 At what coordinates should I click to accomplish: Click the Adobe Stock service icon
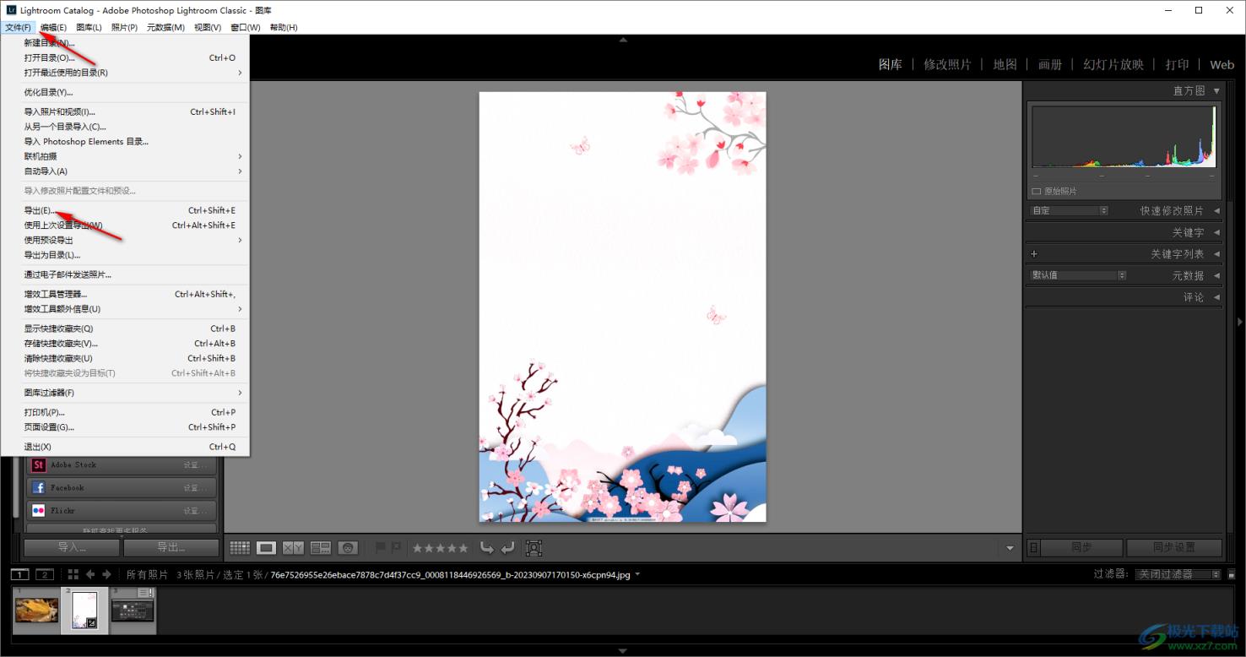coord(38,465)
